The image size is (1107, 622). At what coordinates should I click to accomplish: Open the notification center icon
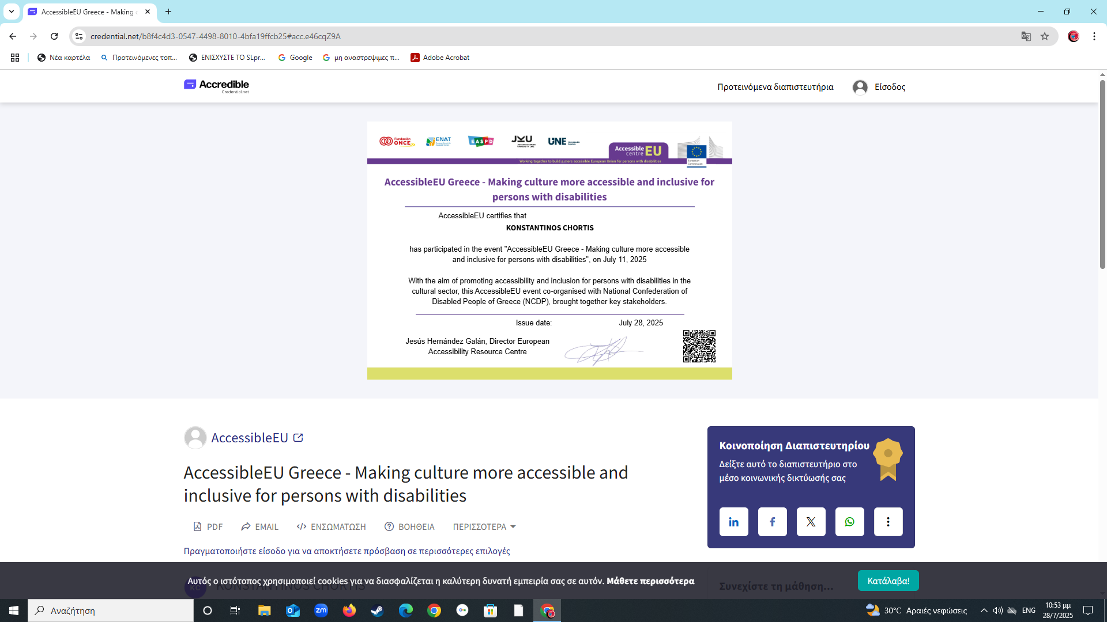coord(1088,610)
